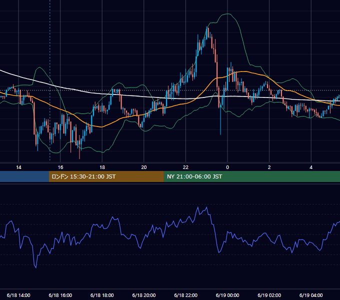Click the 6/18 14:00 date label
340x300 pixels.
coord(18,295)
